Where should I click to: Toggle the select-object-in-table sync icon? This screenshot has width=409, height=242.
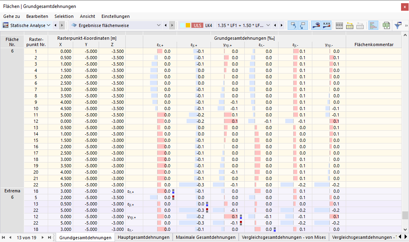[293, 25]
